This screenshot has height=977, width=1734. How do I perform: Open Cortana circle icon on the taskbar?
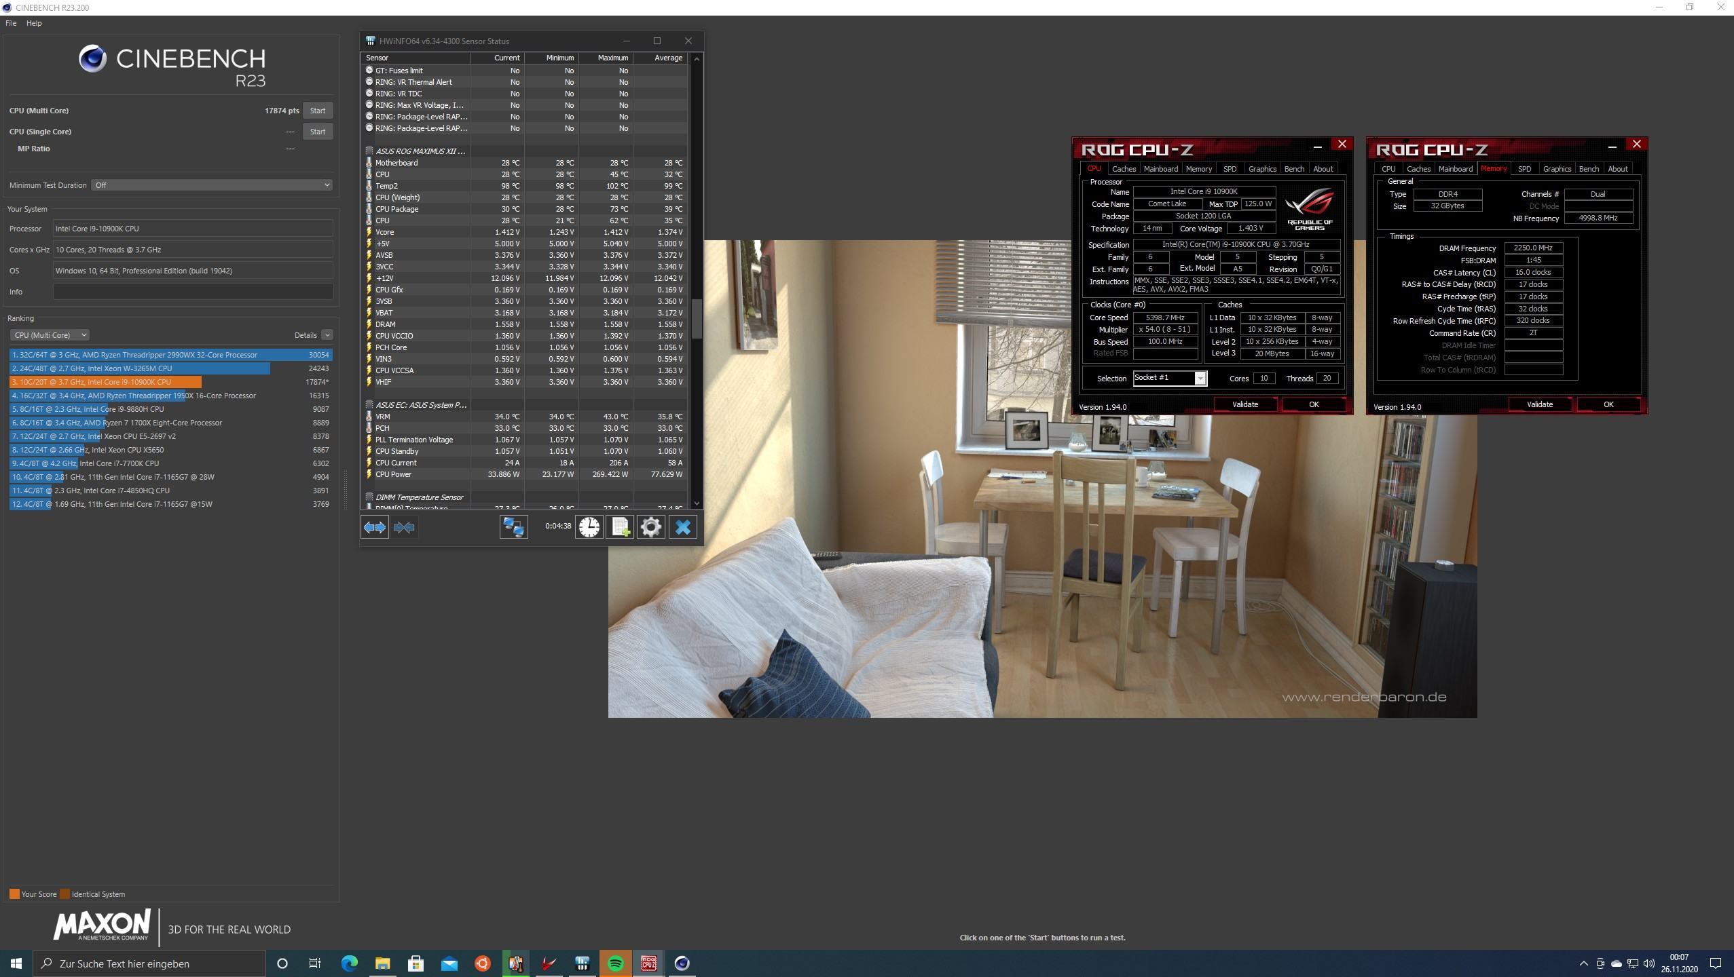point(282,963)
